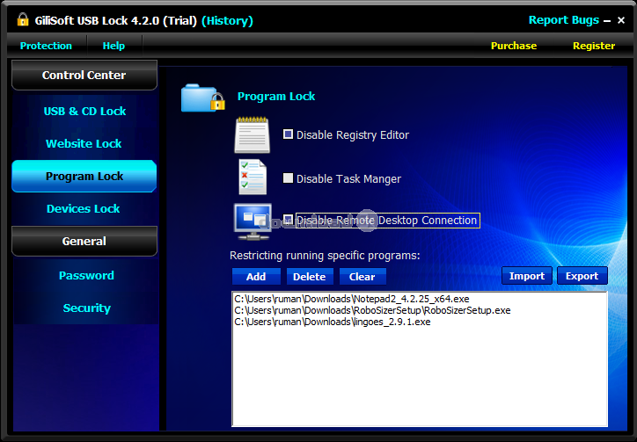Open the Security settings

86,308
